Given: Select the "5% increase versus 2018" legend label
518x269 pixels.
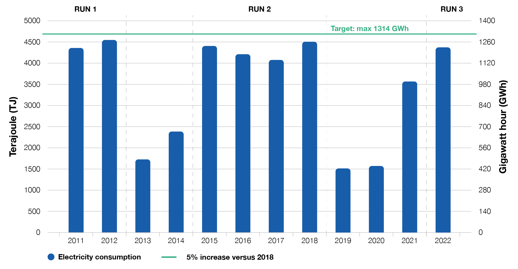Looking at the screenshot, I should 230,257.
